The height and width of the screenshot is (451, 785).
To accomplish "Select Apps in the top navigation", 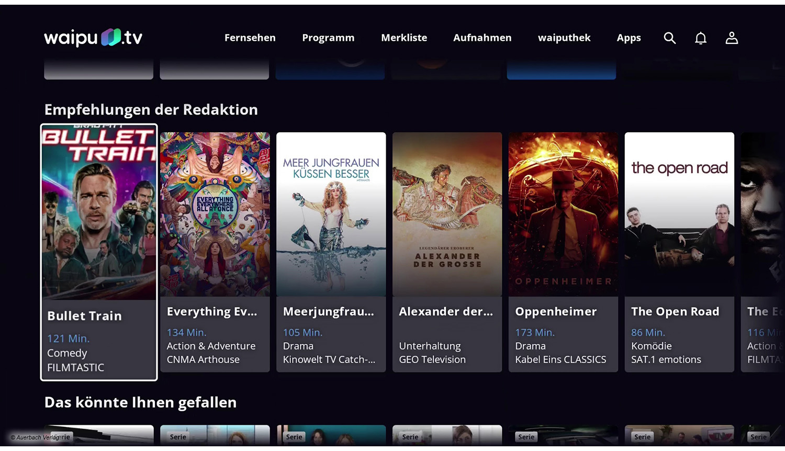I will tap(629, 38).
